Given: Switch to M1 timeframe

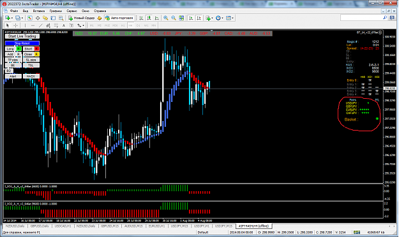Looking at the screenshot, I should click(91, 25).
